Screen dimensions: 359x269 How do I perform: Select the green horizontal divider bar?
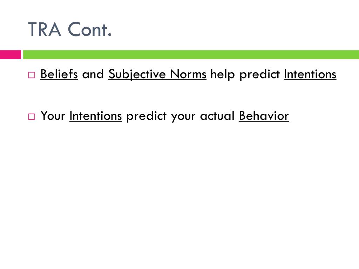coord(191,55)
